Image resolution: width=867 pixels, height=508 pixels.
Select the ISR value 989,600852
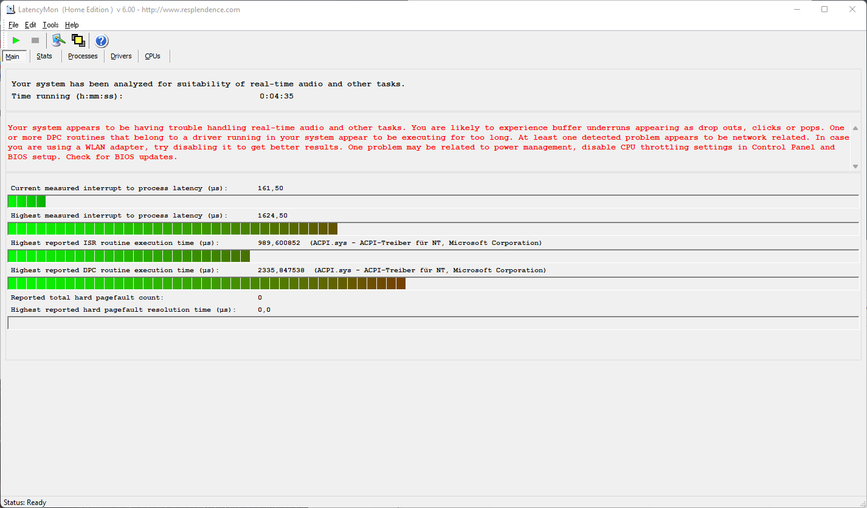pyautogui.click(x=279, y=243)
